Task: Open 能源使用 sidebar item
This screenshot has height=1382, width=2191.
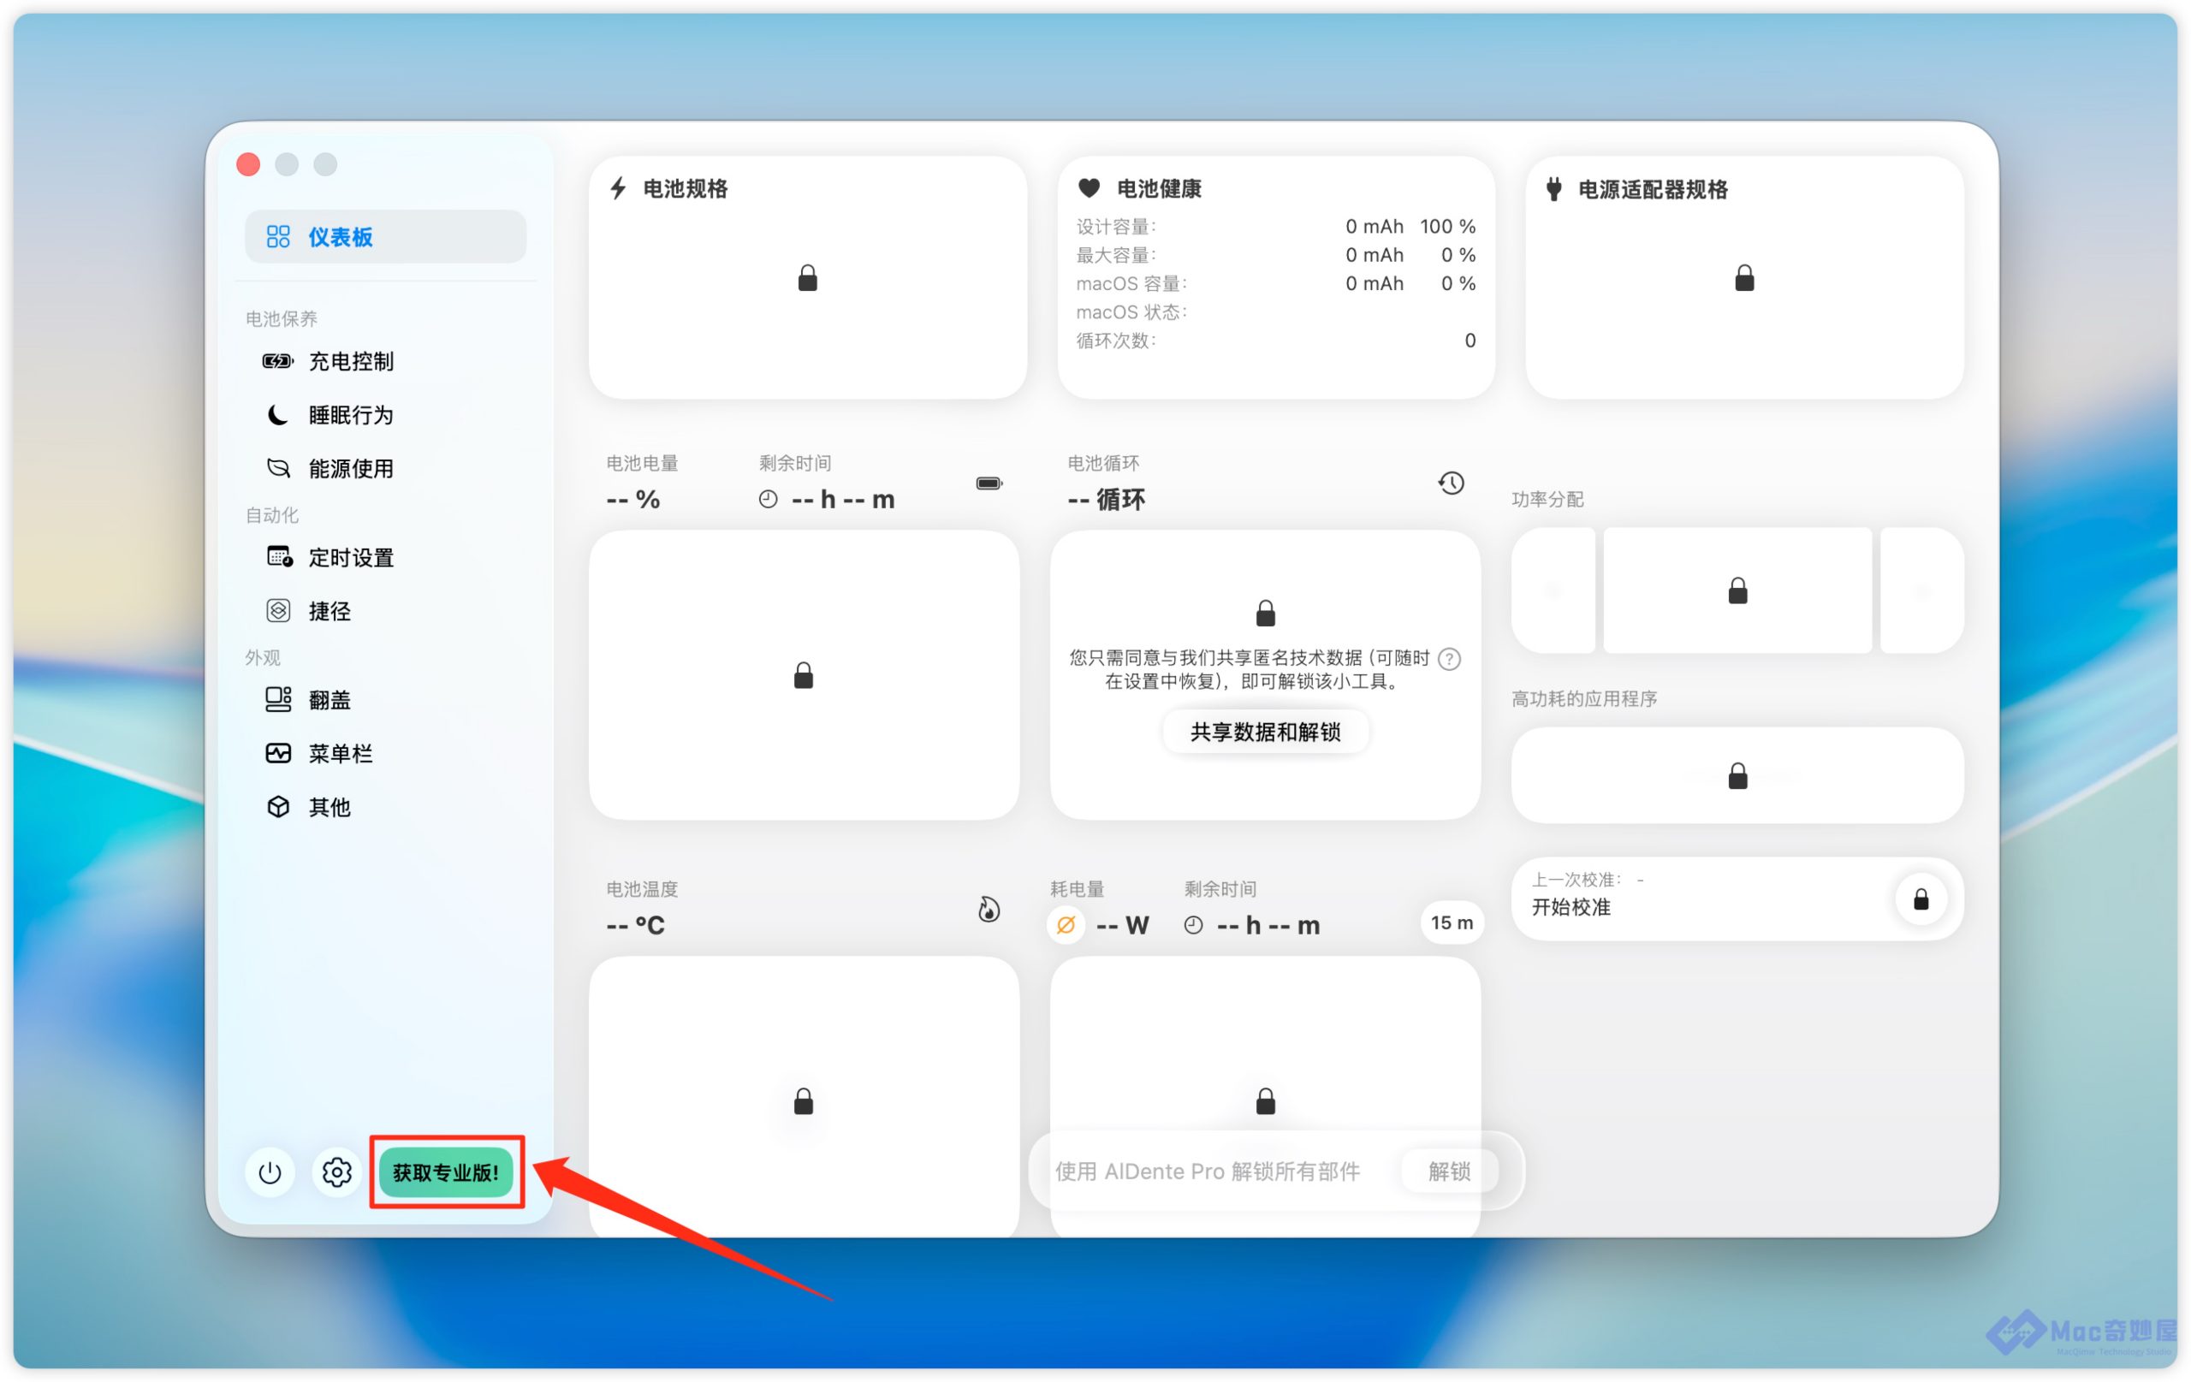Action: pos(350,469)
